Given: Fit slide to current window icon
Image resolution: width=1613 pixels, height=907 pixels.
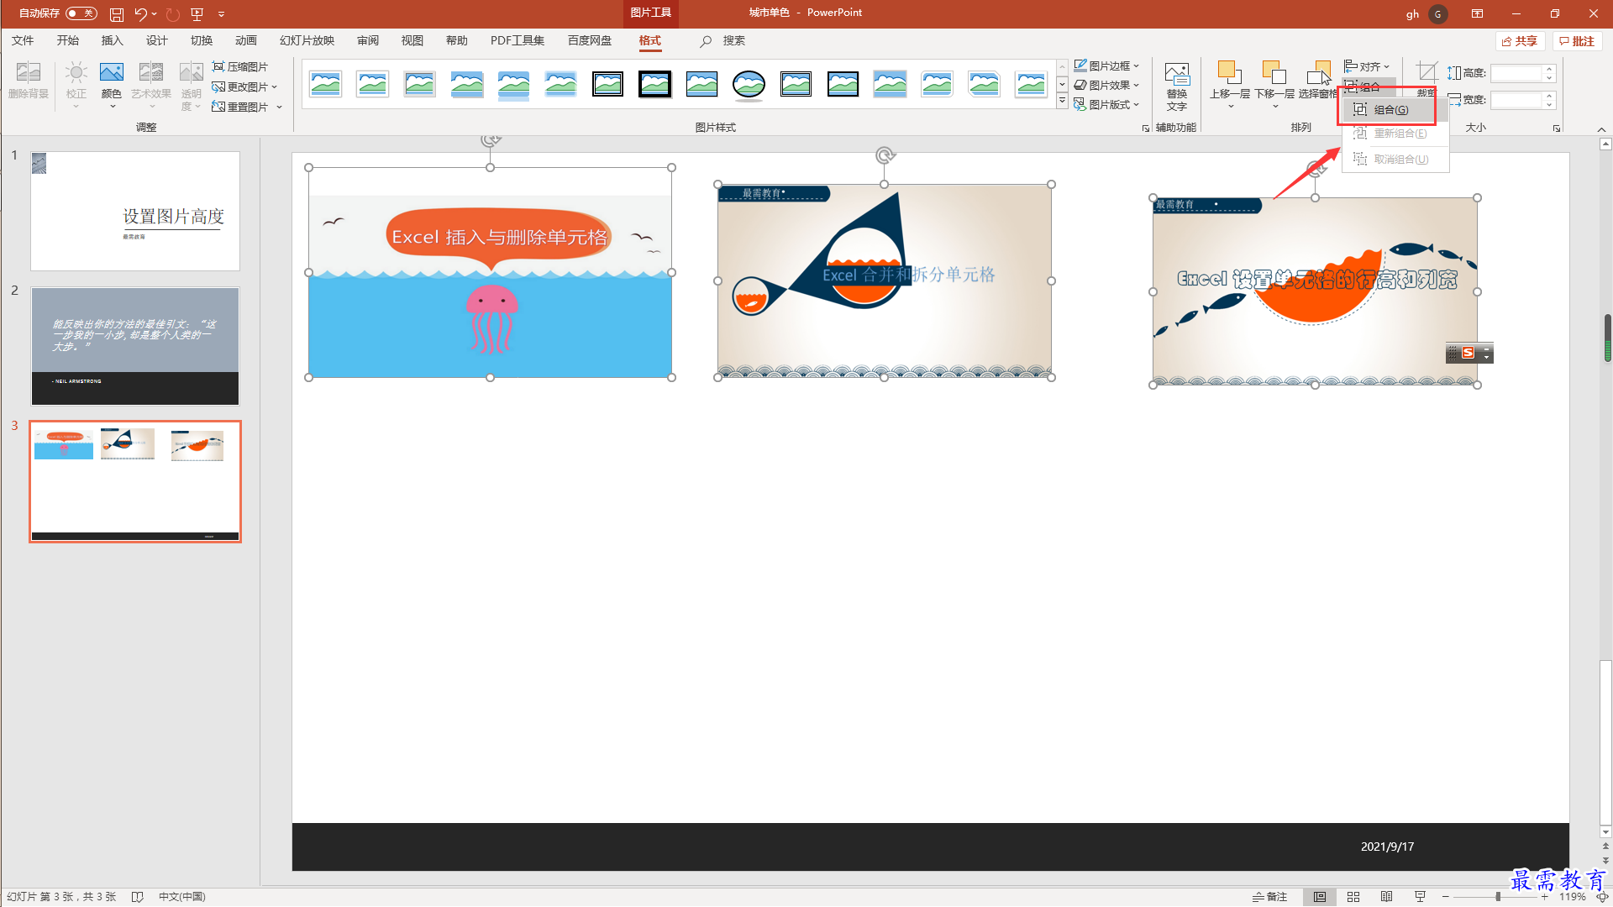Looking at the screenshot, I should pos(1603,897).
